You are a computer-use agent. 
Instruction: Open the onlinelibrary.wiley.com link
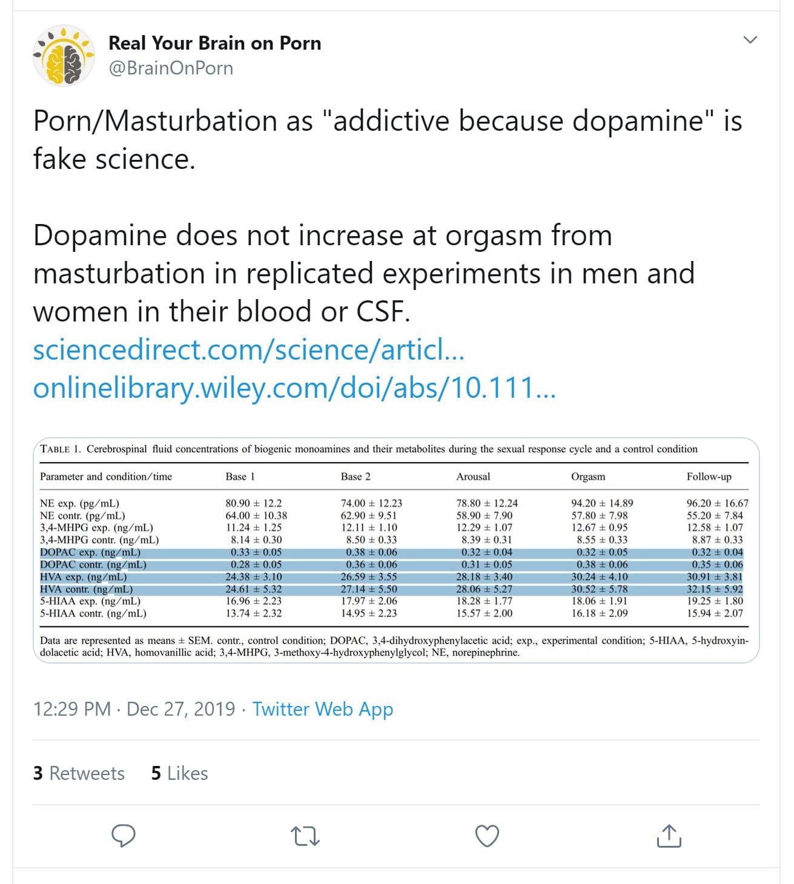tap(294, 388)
